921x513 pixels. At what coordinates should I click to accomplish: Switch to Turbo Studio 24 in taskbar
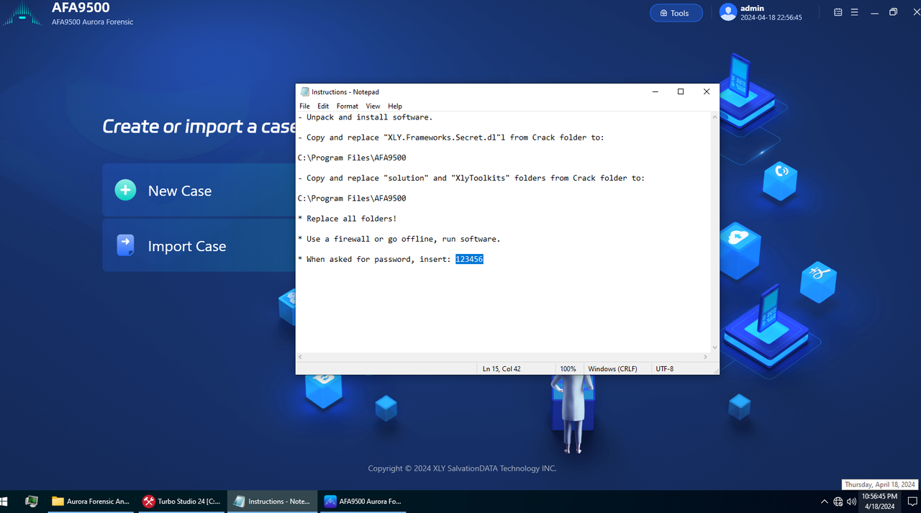[181, 501]
